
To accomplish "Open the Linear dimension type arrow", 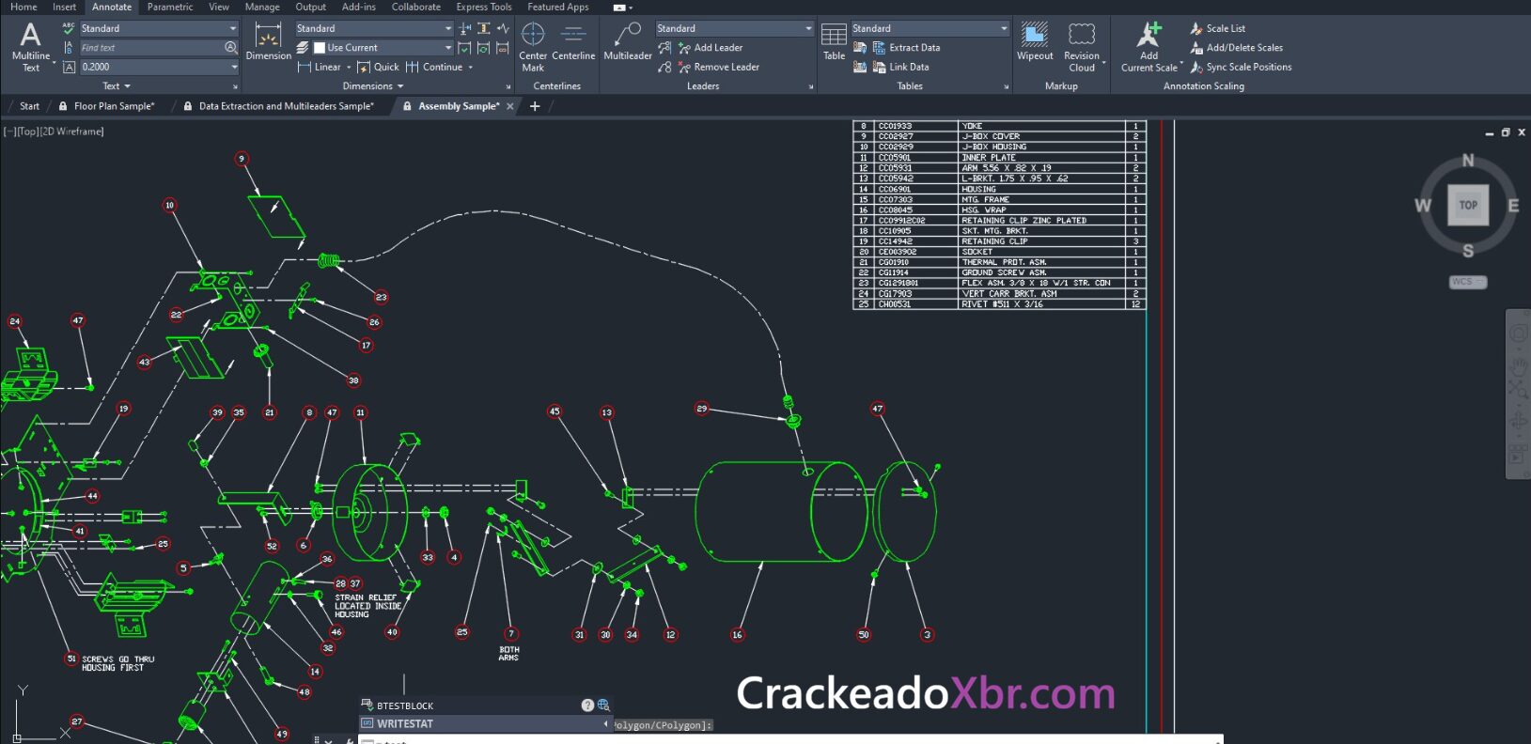I will pos(349,67).
